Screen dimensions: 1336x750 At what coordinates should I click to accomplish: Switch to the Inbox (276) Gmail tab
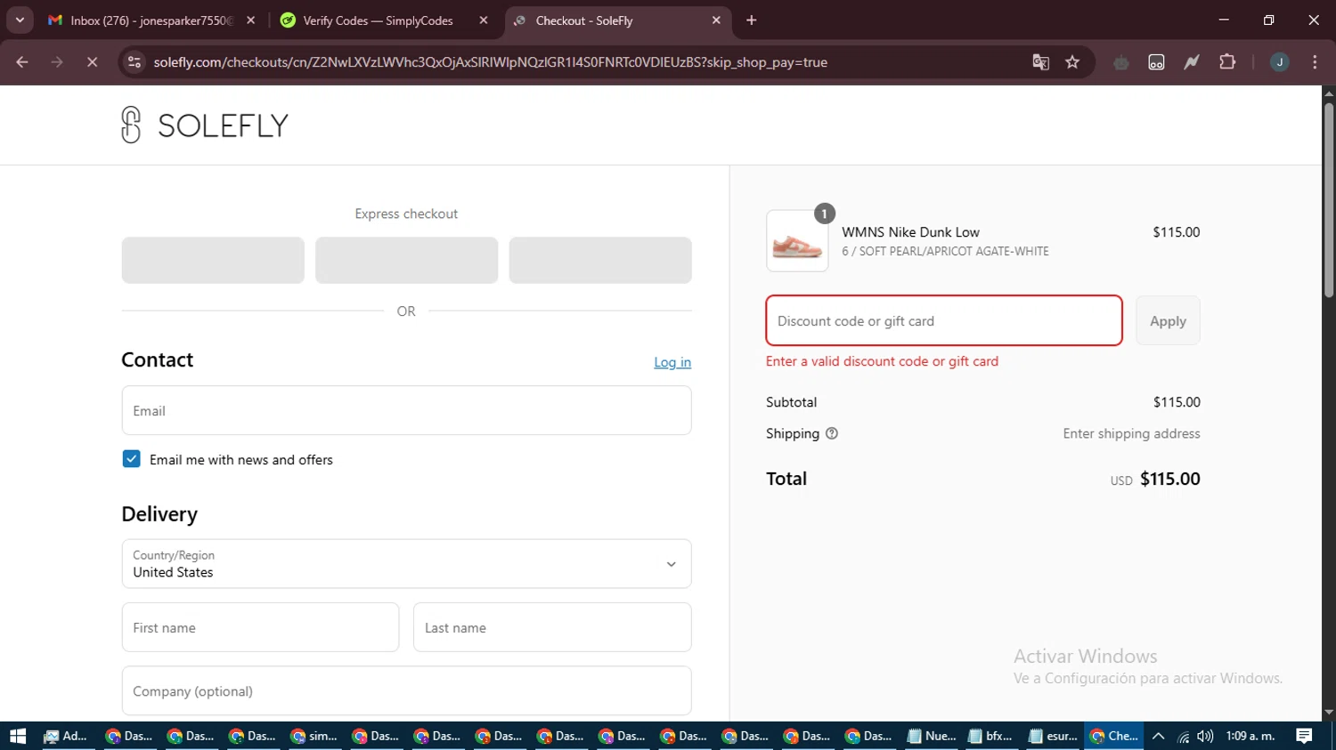[x=150, y=20]
